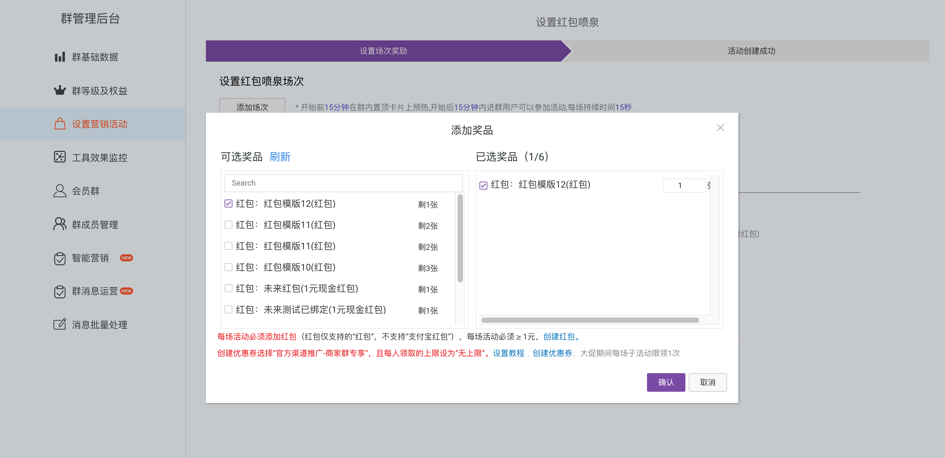Click the horizontal scrollbar in 已选奖品 panel

tap(590, 320)
